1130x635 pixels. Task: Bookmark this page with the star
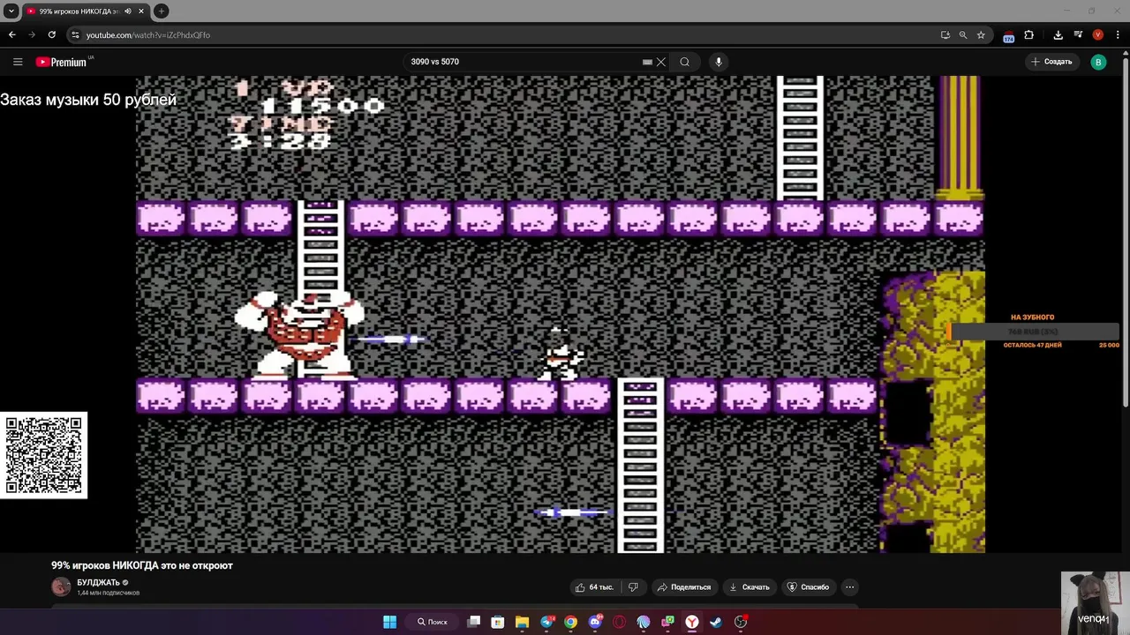(x=981, y=35)
